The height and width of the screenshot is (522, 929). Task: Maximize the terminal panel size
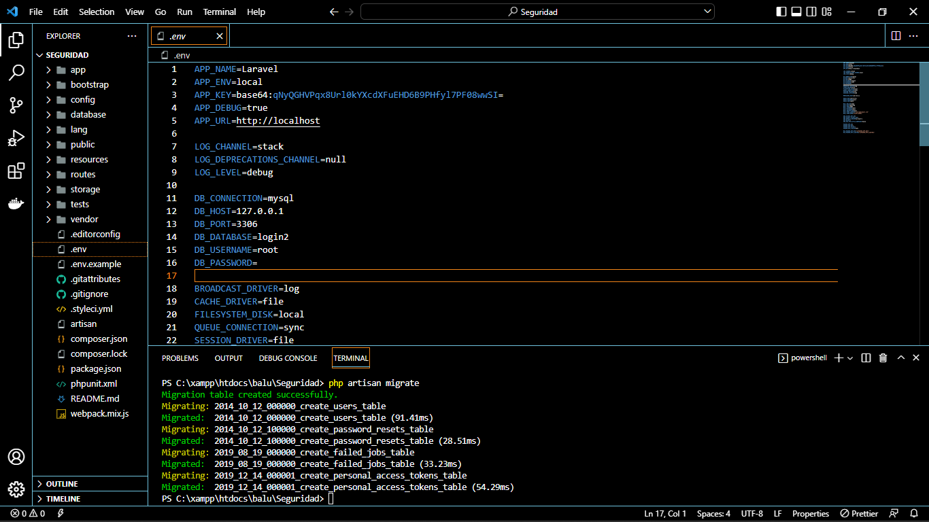pyautogui.click(x=901, y=358)
